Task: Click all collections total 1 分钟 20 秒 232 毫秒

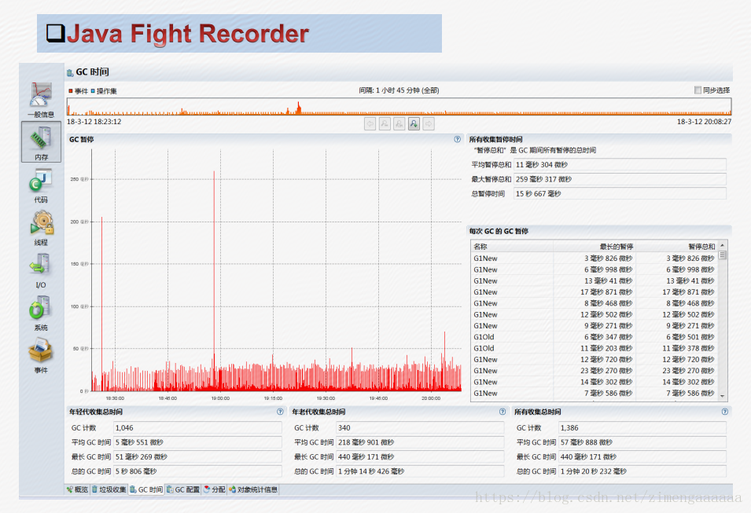Action: coord(642,471)
